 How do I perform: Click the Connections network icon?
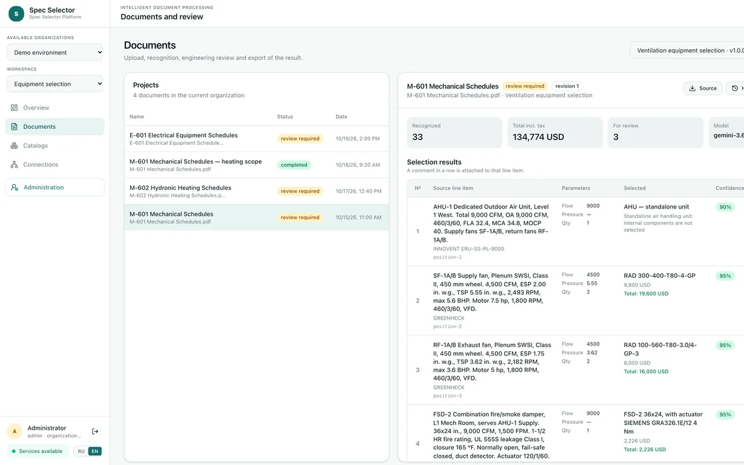[14, 165]
